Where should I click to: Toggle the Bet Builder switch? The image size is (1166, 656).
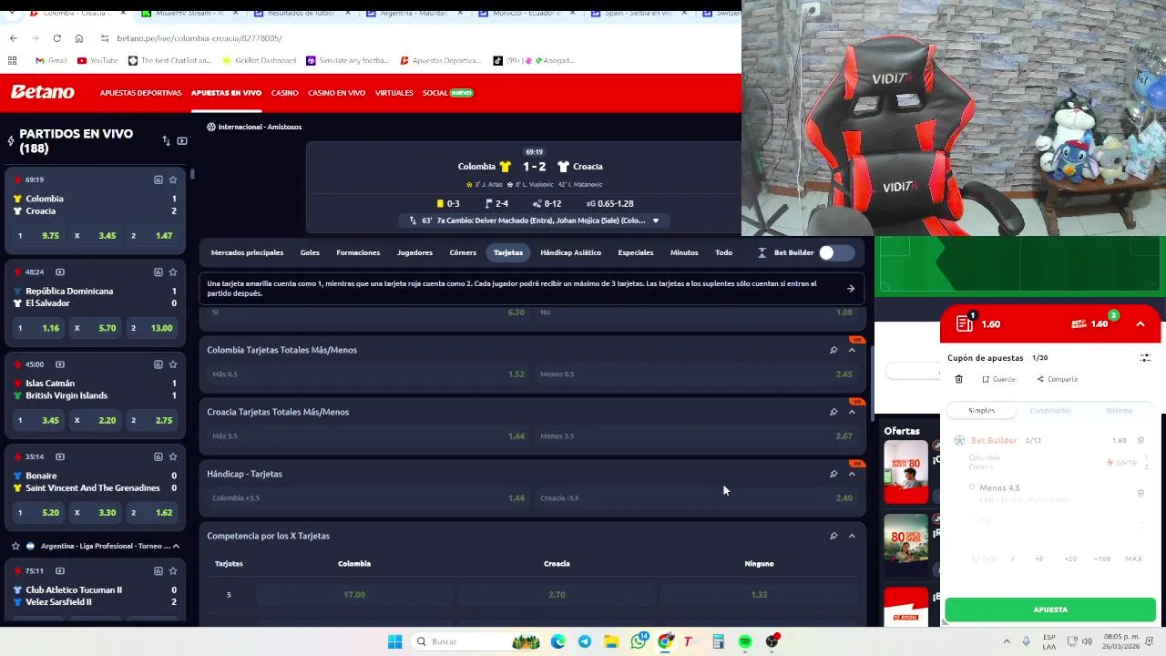(835, 252)
